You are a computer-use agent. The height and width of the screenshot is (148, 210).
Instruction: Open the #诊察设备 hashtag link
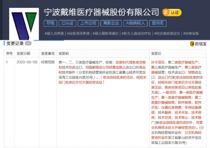191,34
